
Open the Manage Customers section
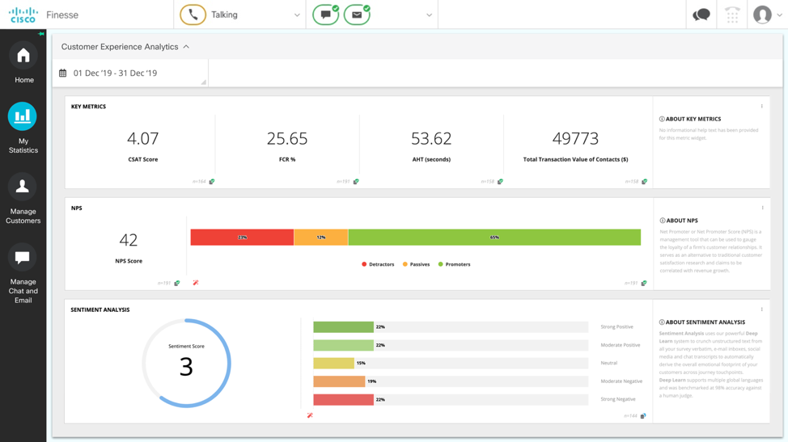coord(23,197)
